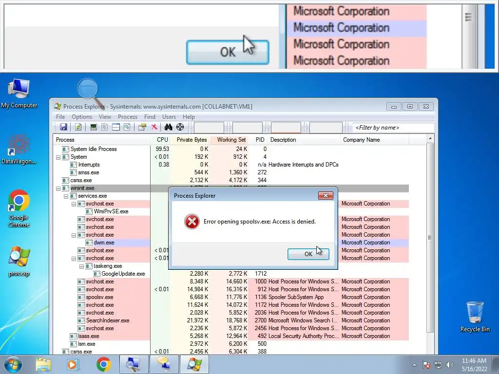Sort by the Private Bytes column header

pyautogui.click(x=191, y=140)
